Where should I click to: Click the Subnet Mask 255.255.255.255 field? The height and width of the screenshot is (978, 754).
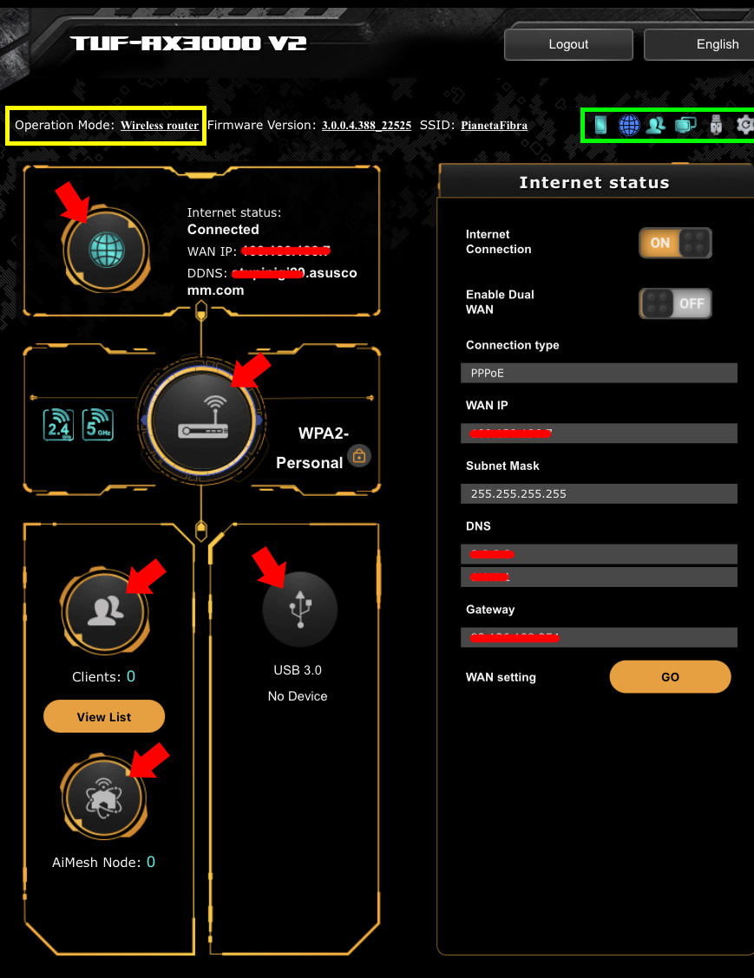tap(600, 493)
